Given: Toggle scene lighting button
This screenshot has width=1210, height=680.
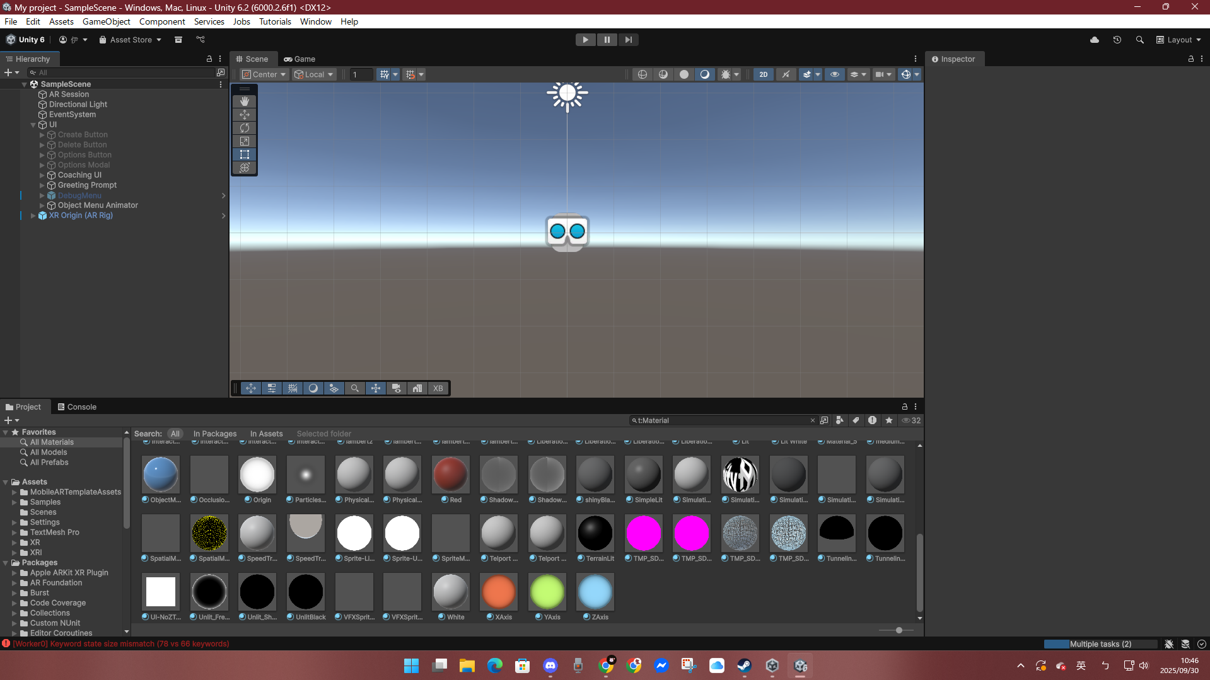Looking at the screenshot, I should (x=786, y=74).
